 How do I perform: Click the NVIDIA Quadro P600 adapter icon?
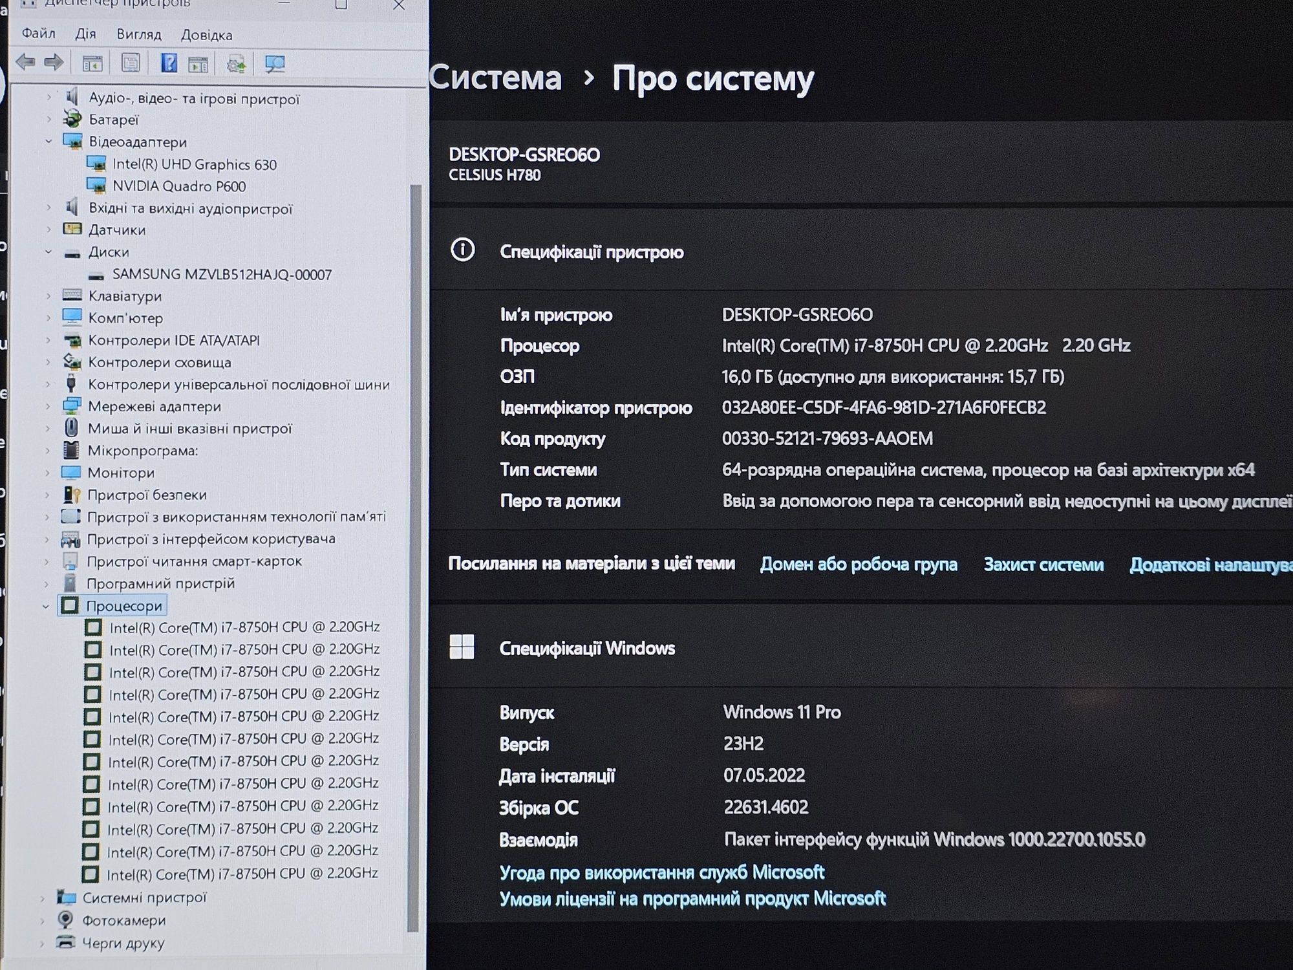[x=96, y=186]
